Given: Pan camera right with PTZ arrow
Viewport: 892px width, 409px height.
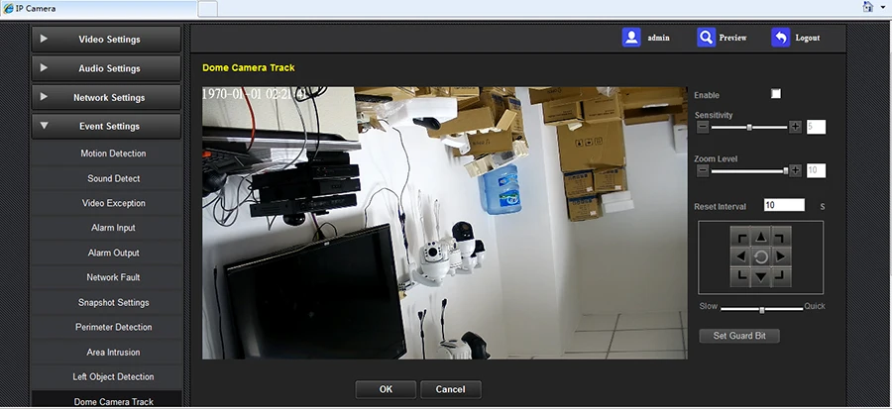Looking at the screenshot, I should tap(781, 257).
